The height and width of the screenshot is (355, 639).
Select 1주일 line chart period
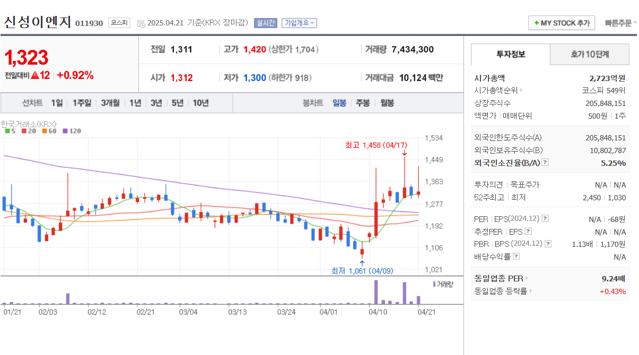pyautogui.click(x=82, y=103)
